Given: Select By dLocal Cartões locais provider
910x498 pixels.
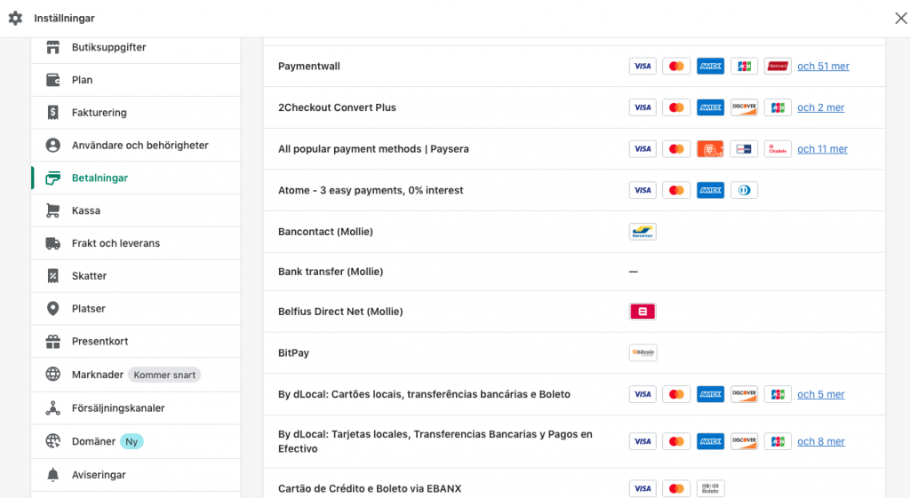Looking at the screenshot, I should tap(575, 394).
